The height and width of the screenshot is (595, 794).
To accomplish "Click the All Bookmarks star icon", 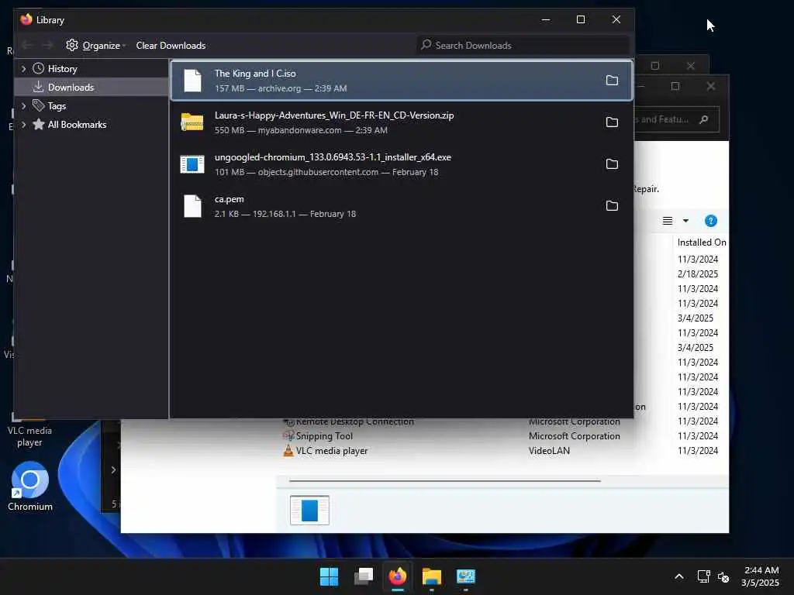I will point(39,125).
